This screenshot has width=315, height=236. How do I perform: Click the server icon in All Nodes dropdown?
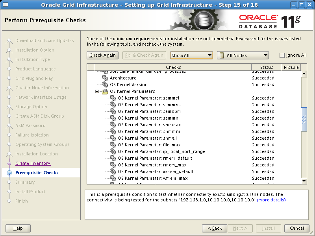click(222, 55)
